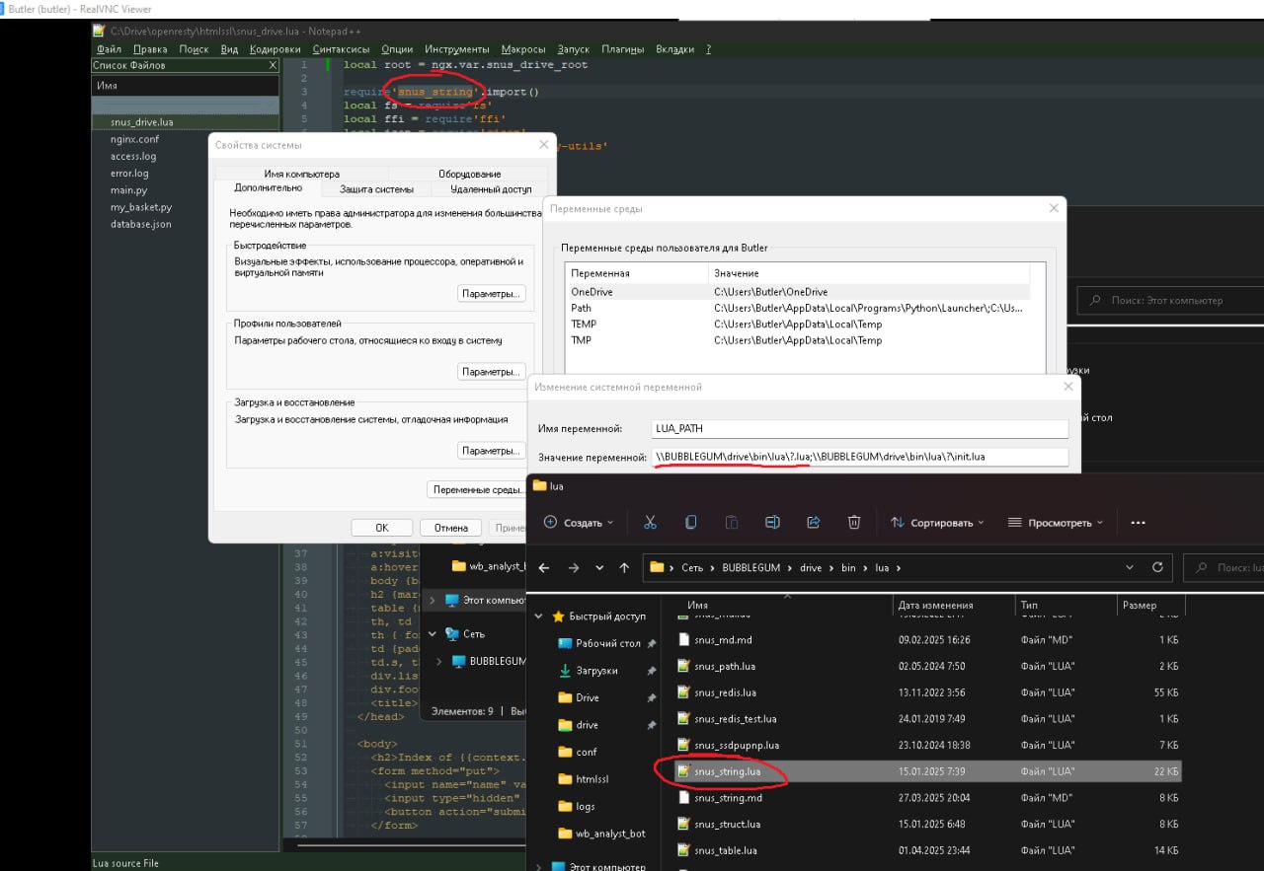Viewport: 1264px width, 871px height.
Task: Open the Просмотреть dropdown
Action: click(x=1055, y=523)
